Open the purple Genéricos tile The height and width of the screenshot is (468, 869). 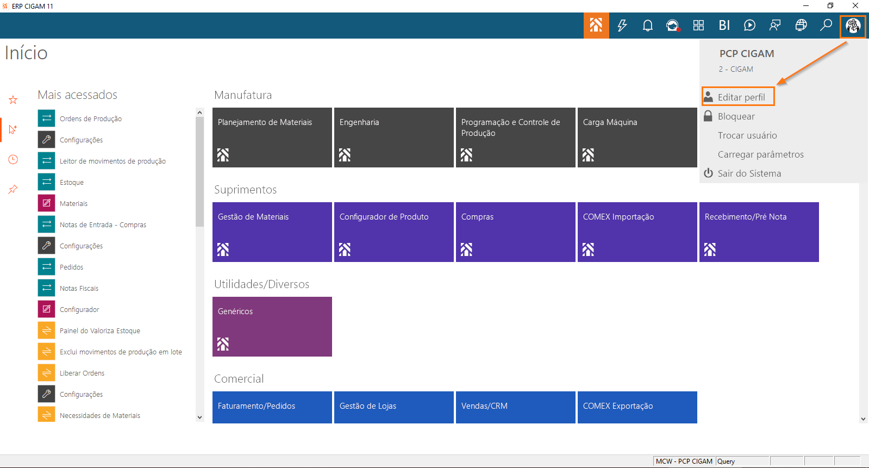(x=272, y=326)
